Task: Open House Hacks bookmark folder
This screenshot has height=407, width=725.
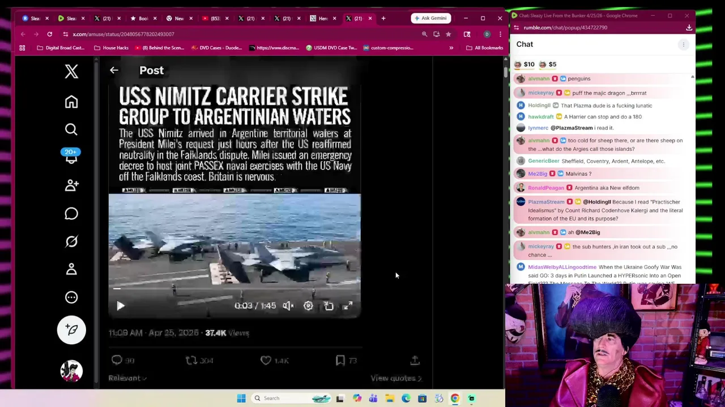Action: pos(111,48)
